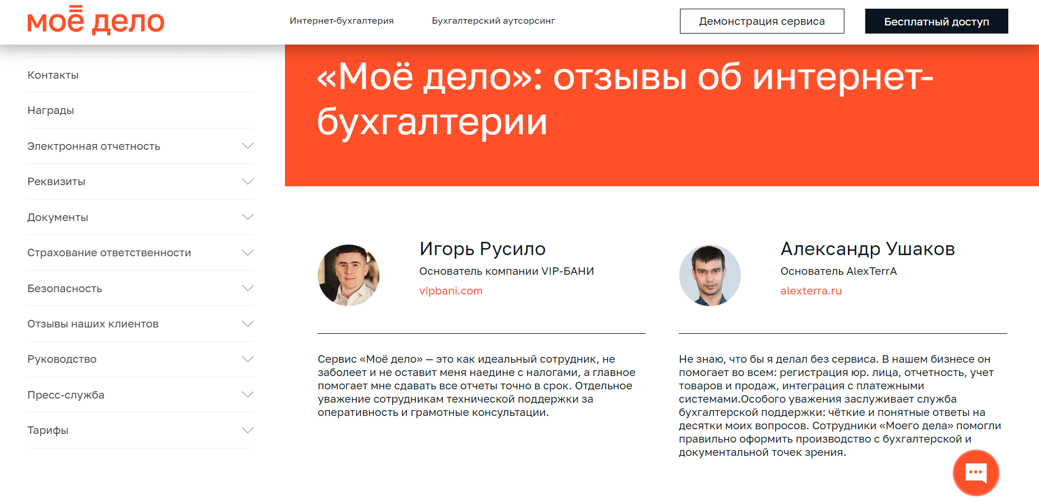Select Руководство sidebar label

[x=62, y=359]
